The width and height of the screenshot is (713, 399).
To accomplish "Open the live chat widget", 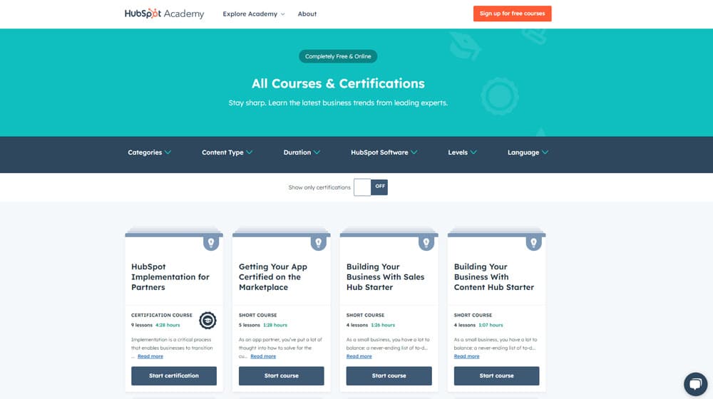I will coord(695,384).
